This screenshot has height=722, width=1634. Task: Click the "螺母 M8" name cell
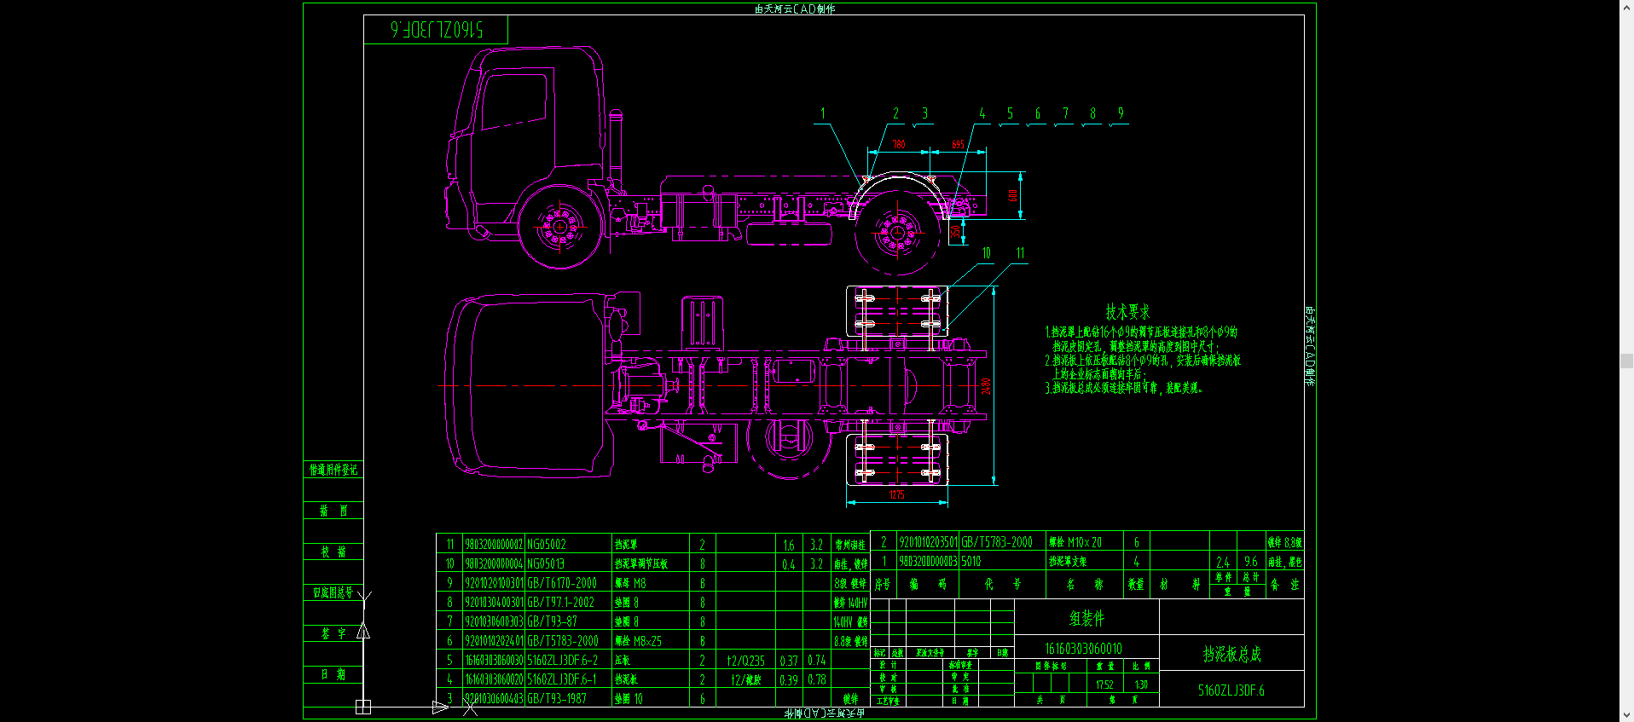[x=631, y=584]
